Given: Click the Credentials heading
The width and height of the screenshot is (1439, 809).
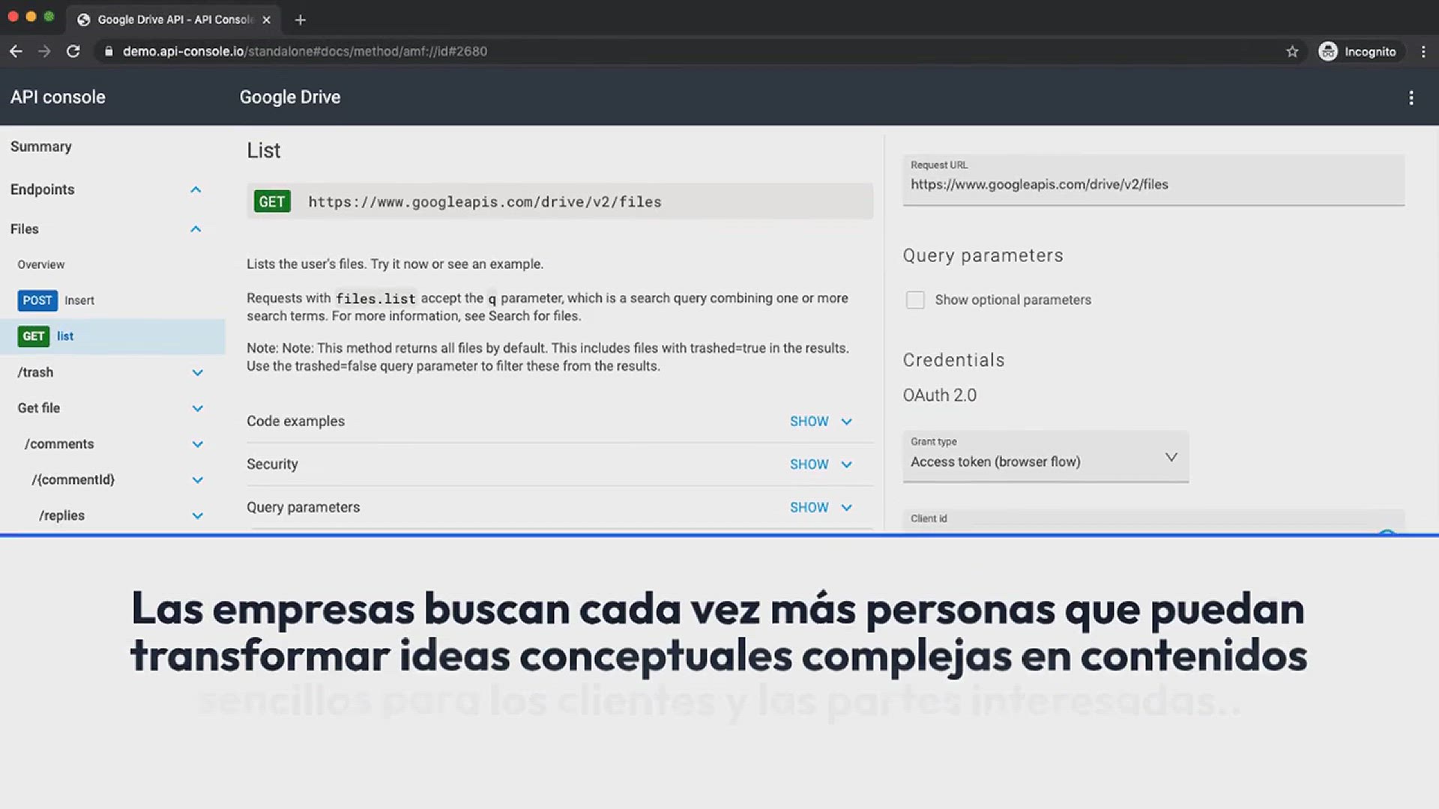Looking at the screenshot, I should click(x=953, y=360).
